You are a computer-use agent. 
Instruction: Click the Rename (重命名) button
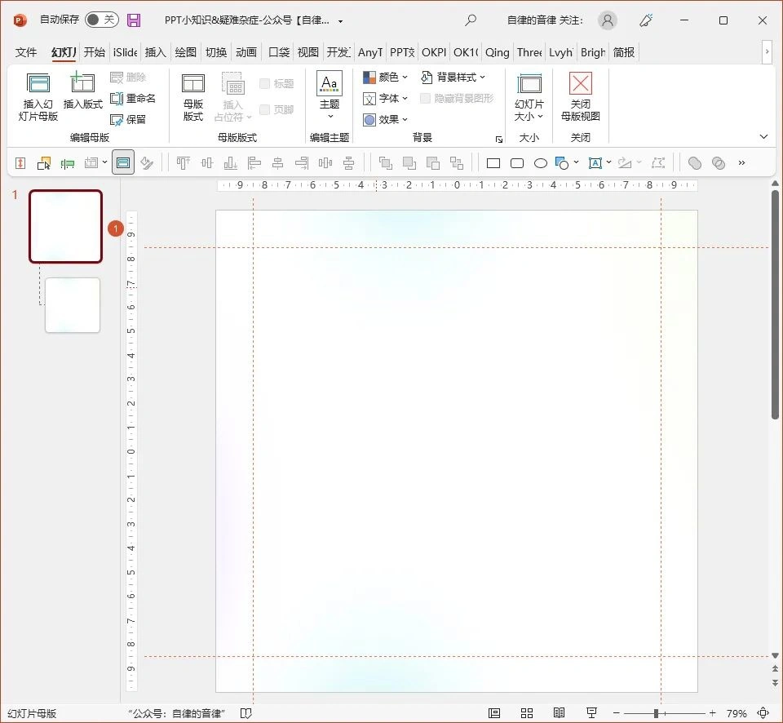tap(133, 98)
